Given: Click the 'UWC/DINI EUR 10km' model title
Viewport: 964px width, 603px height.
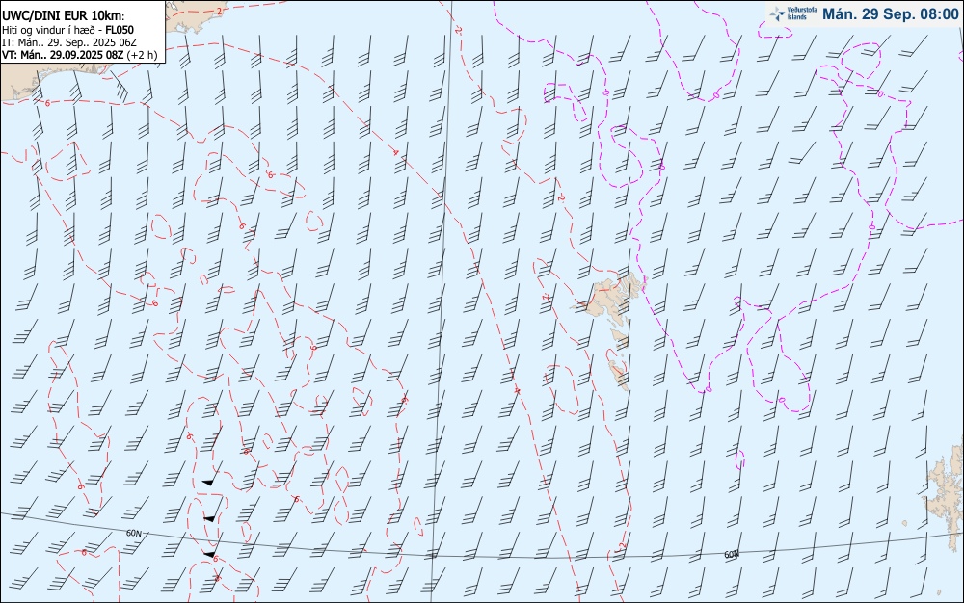Looking at the screenshot, I should (64, 16).
